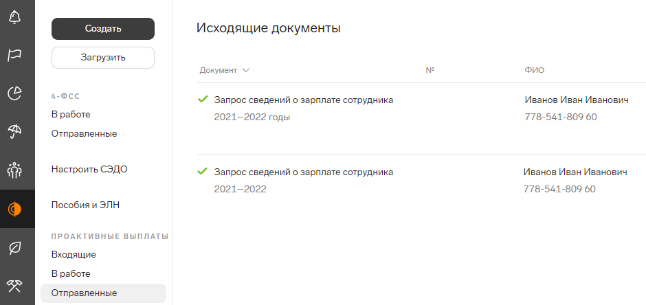Open the second "Запрос сведений о зарплате сотрудника" document

[x=304, y=172]
